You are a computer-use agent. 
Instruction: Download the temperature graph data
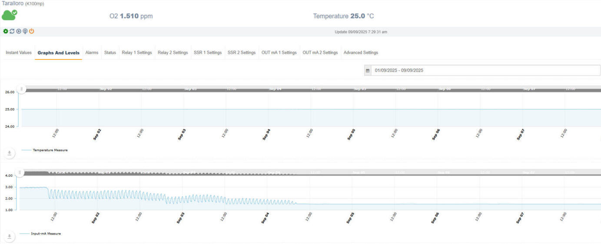tap(10, 153)
